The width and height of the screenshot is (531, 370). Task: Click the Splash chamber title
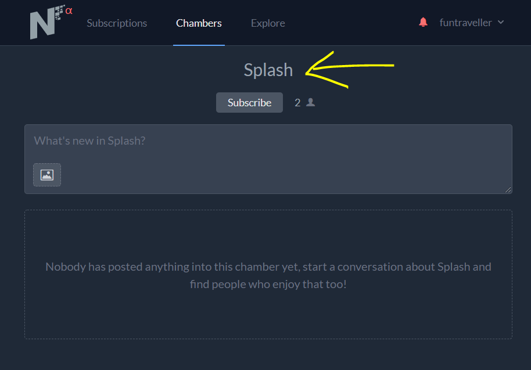[268, 70]
